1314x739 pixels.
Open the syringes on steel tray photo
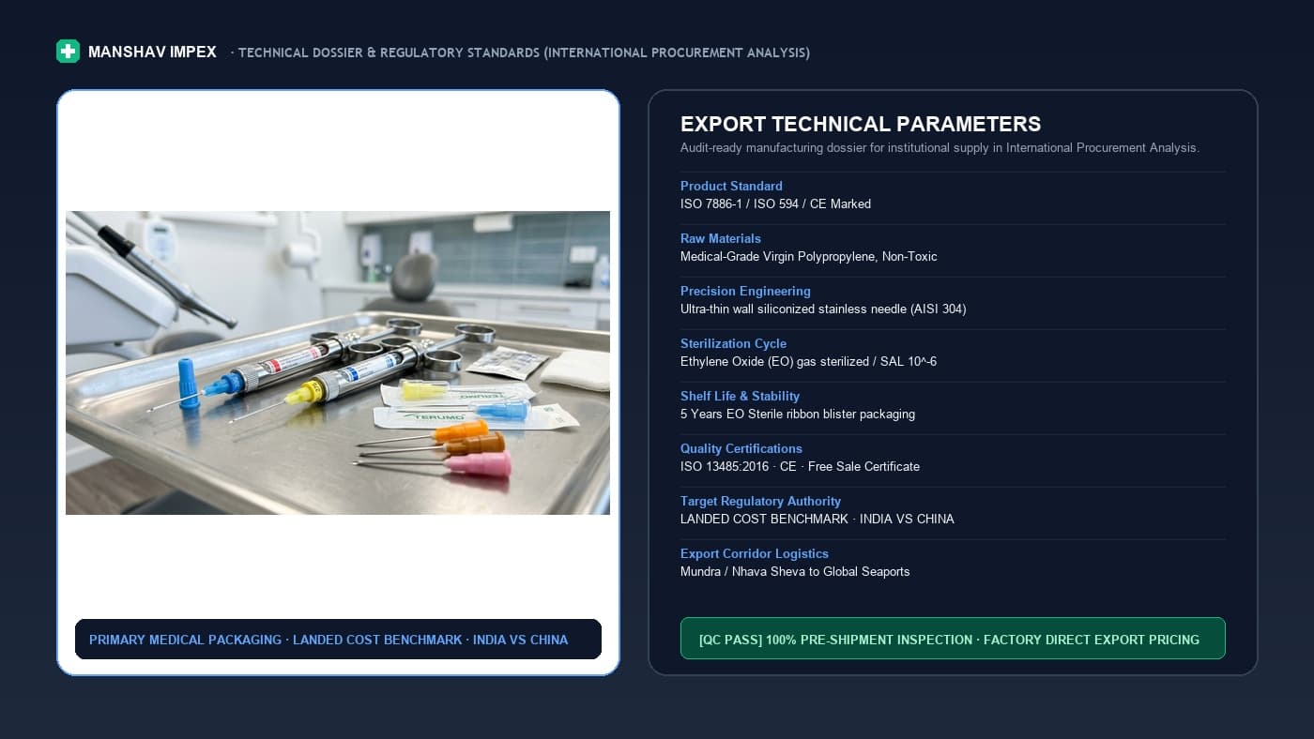tap(338, 363)
